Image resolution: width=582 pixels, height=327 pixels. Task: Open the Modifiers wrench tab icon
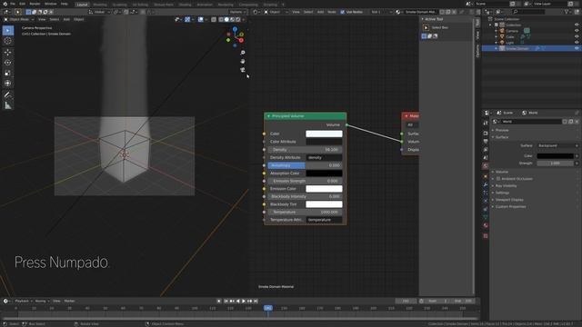pos(486,184)
